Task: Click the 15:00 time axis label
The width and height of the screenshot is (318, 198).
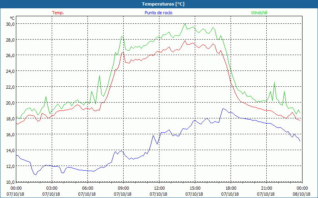Action: pos(195,188)
